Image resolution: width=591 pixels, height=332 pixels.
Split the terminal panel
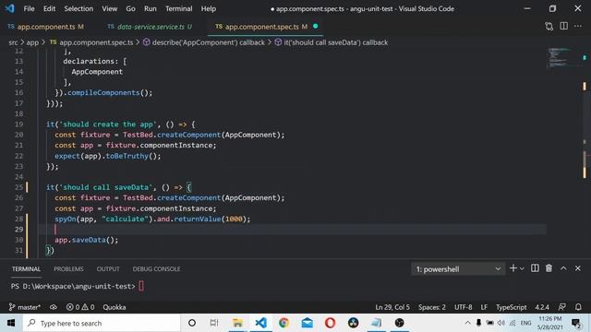[535, 268]
